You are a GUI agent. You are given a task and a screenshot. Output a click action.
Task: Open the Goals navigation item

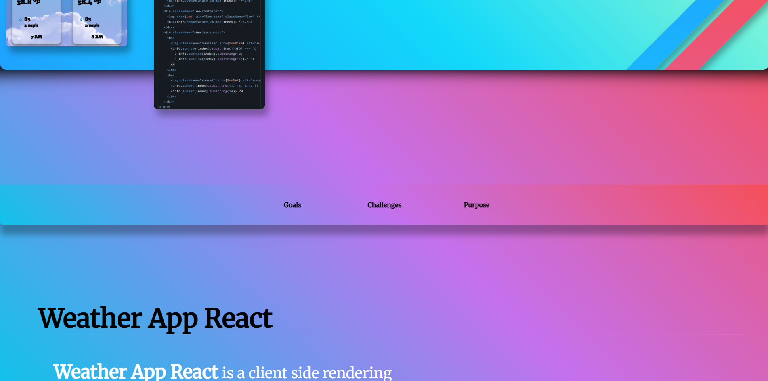click(x=292, y=205)
